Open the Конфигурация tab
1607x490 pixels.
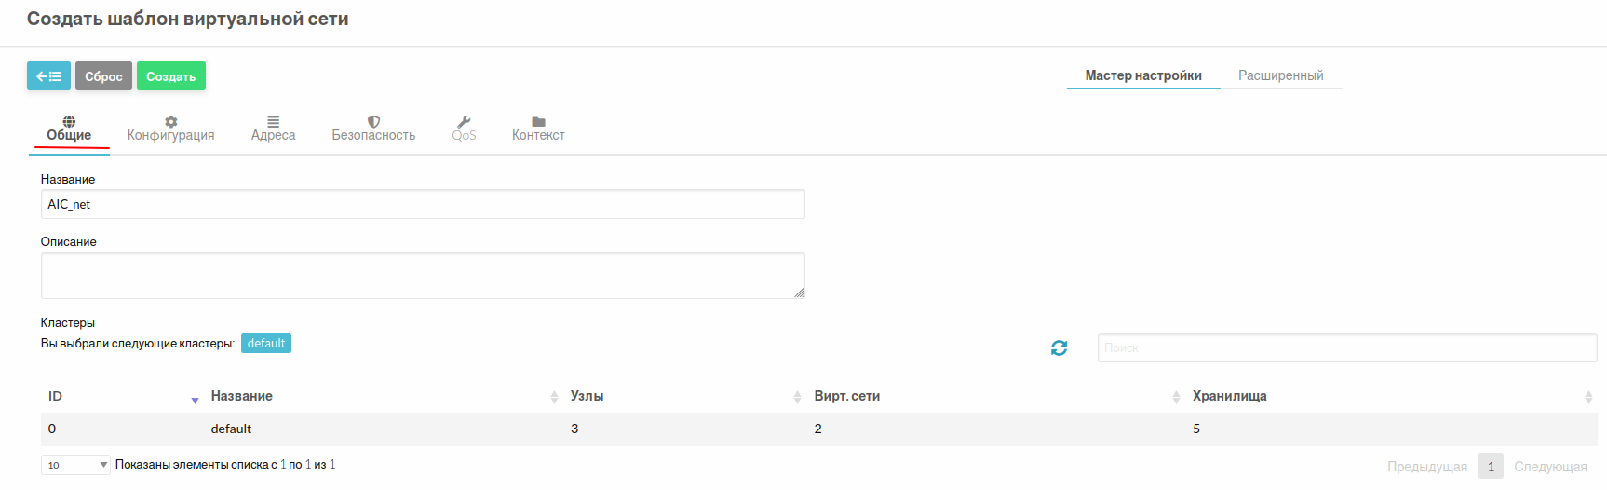171,129
